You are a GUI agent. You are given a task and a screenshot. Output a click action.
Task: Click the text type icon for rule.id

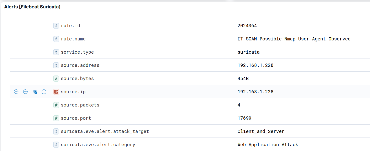tap(56, 26)
